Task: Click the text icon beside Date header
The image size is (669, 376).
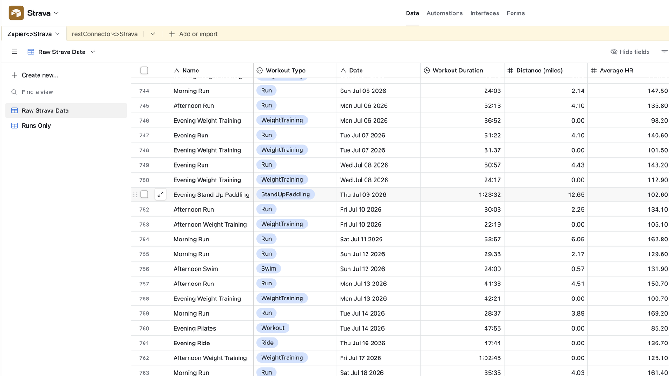Action: point(343,71)
